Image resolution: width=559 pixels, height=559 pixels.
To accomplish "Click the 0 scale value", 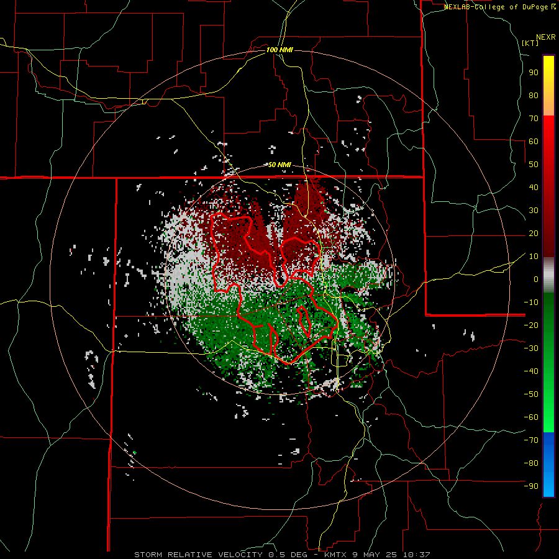I will coord(536,279).
